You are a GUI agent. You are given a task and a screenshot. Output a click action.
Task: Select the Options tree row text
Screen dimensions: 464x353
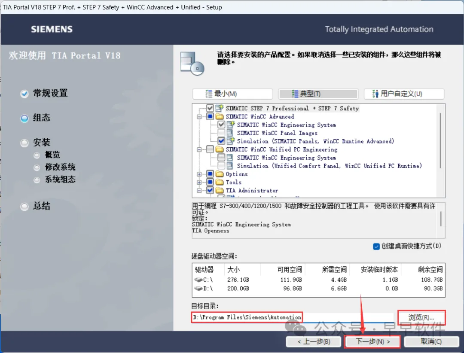(x=236, y=174)
